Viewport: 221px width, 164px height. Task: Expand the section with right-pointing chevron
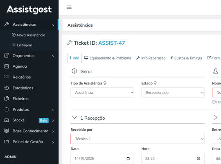216,118
